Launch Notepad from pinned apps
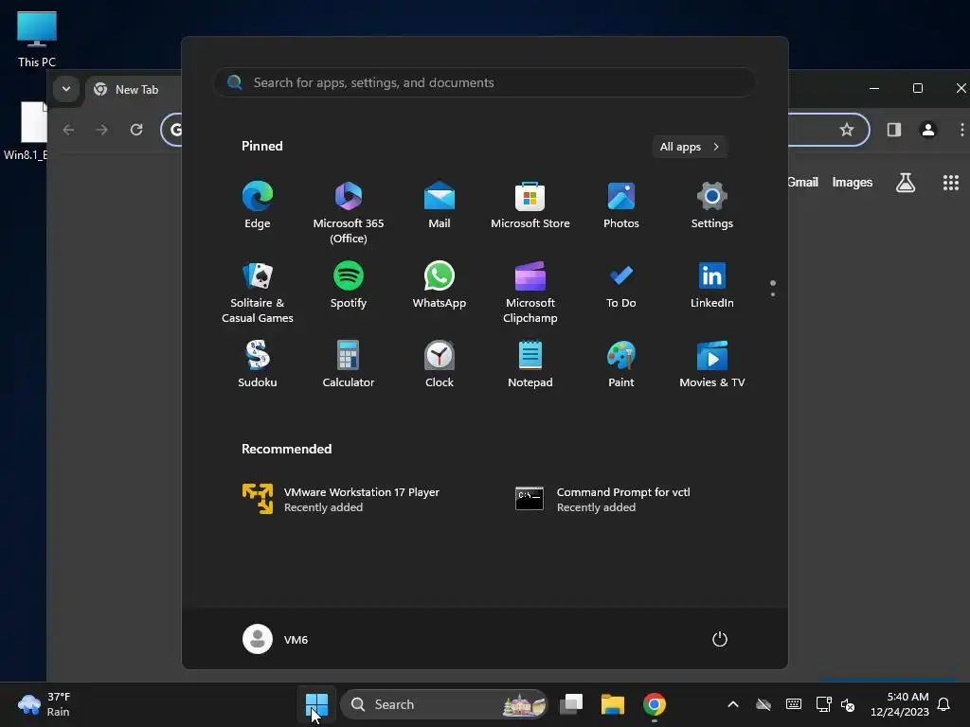This screenshot has height=727, width=970. (530, 364)
